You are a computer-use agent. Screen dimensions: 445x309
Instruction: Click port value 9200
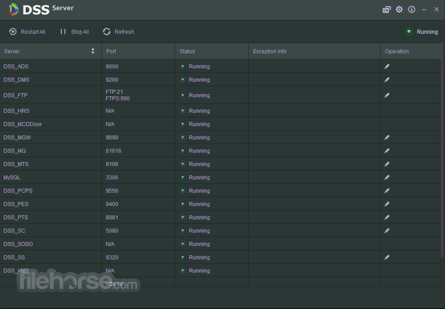point(112,79)
